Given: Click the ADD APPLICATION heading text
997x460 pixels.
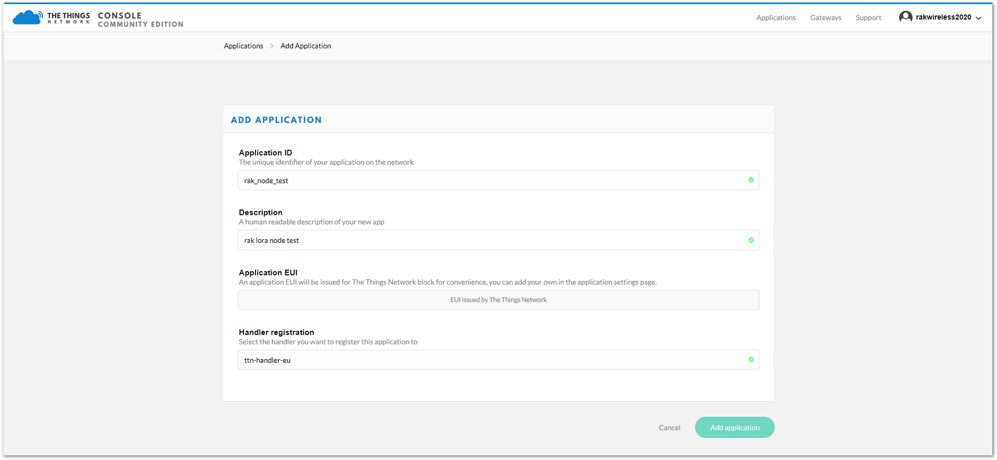Looking at the screenshot, I should (x=276, y=120).
